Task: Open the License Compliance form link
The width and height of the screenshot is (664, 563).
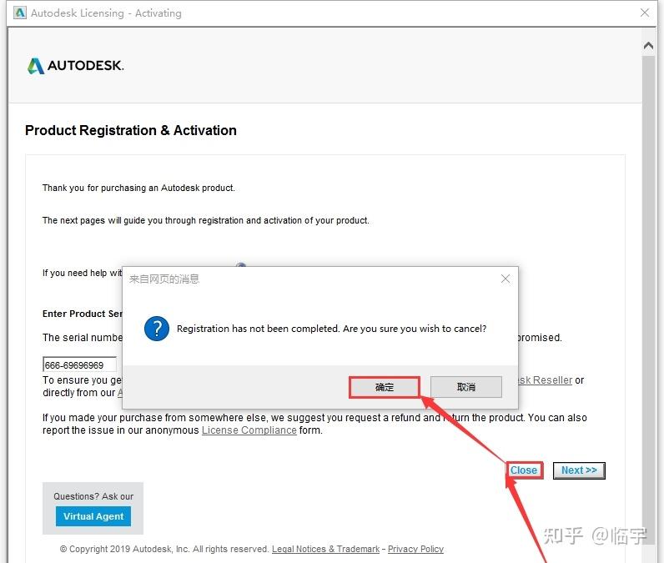Action: pos(249,430)
